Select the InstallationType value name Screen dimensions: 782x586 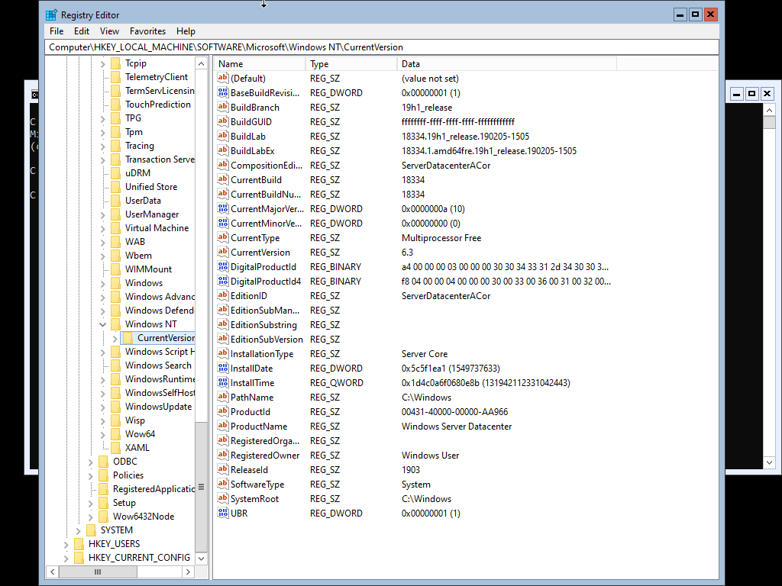click(x=262, y=354)
